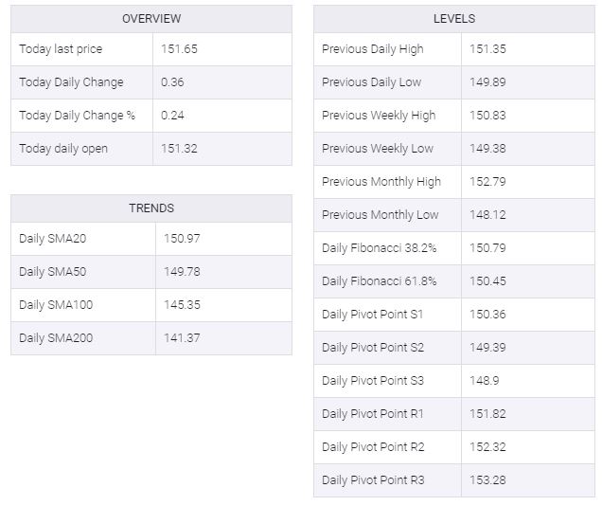Select the Previous Daily High value 151.35
This screenshot has height=506, width=602.
[487, 48]
